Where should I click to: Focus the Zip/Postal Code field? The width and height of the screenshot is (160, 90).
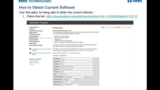pos(67,82)
